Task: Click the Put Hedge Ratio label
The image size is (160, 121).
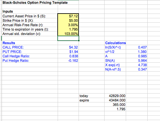Action: click(16, 60)
